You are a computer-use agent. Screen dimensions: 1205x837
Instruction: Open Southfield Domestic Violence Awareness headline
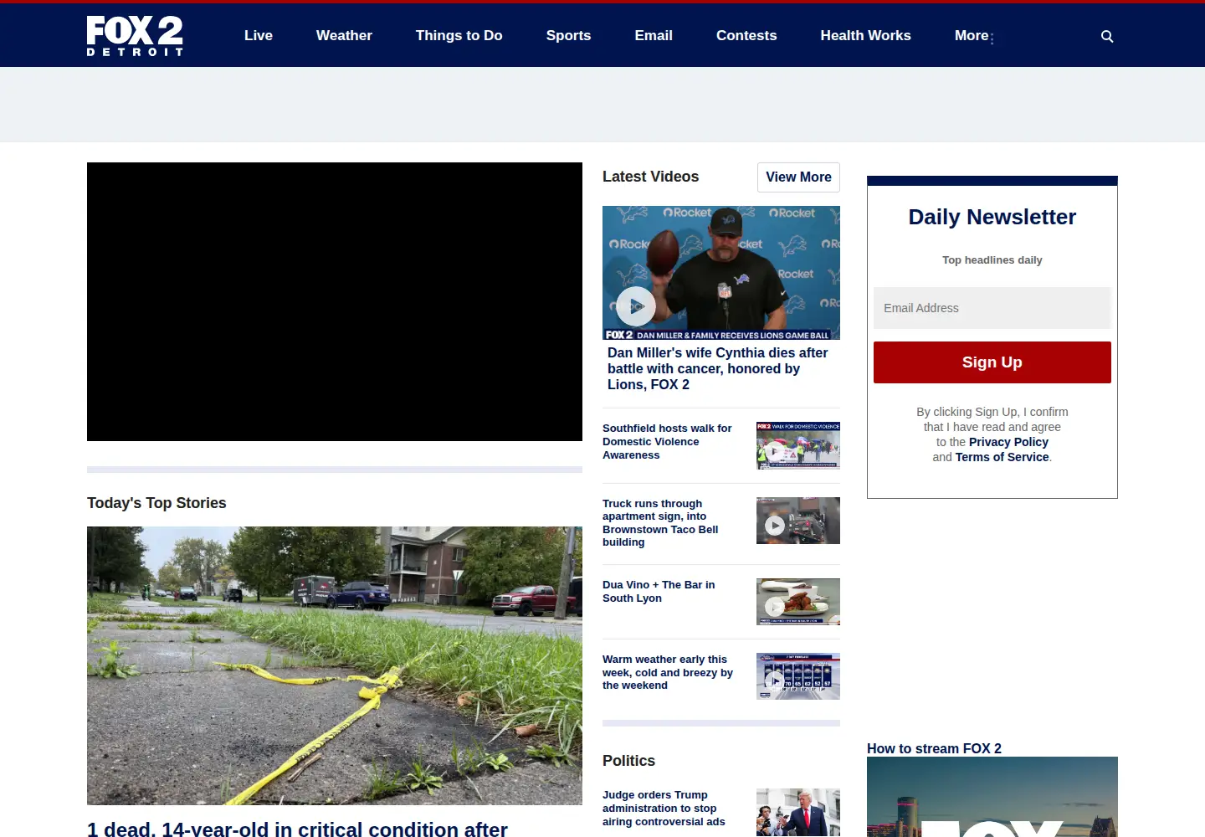667,441
